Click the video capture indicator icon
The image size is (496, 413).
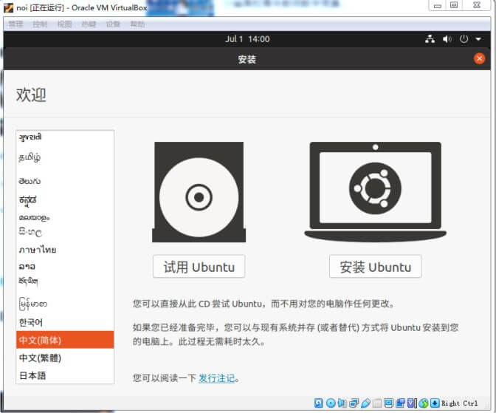(400, 403)
